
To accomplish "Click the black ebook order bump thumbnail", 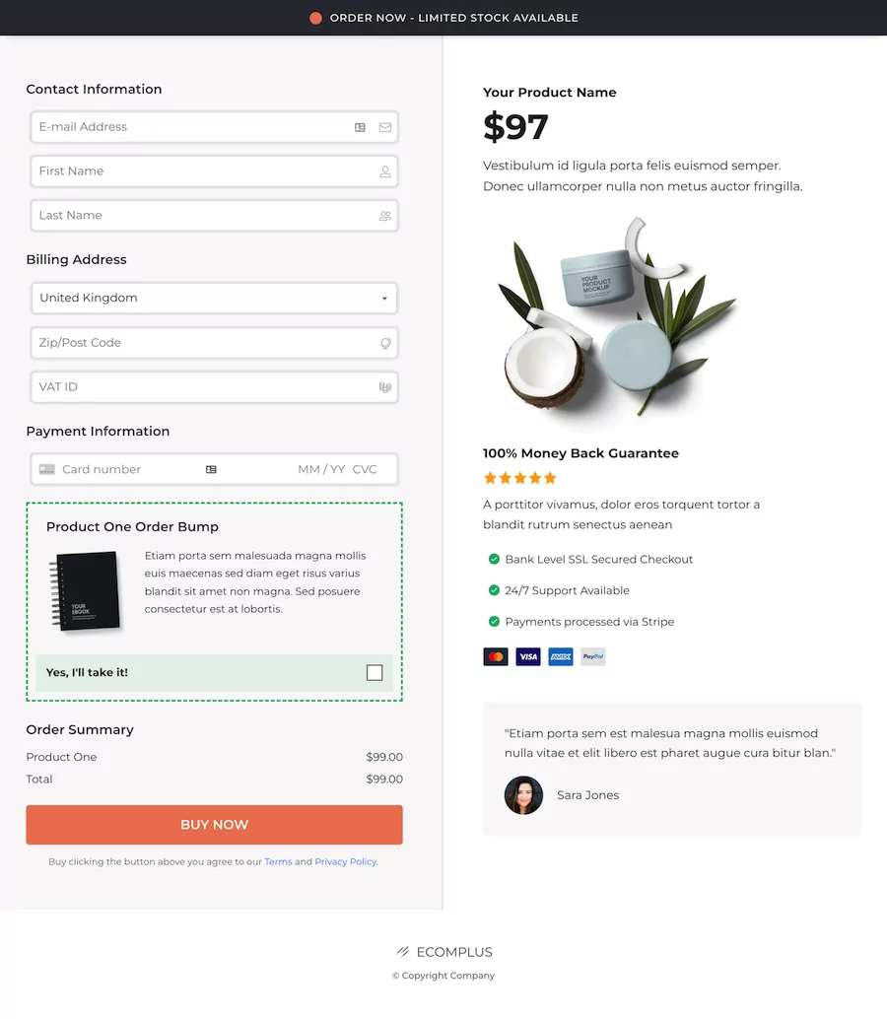I will [x=85, y=591].
